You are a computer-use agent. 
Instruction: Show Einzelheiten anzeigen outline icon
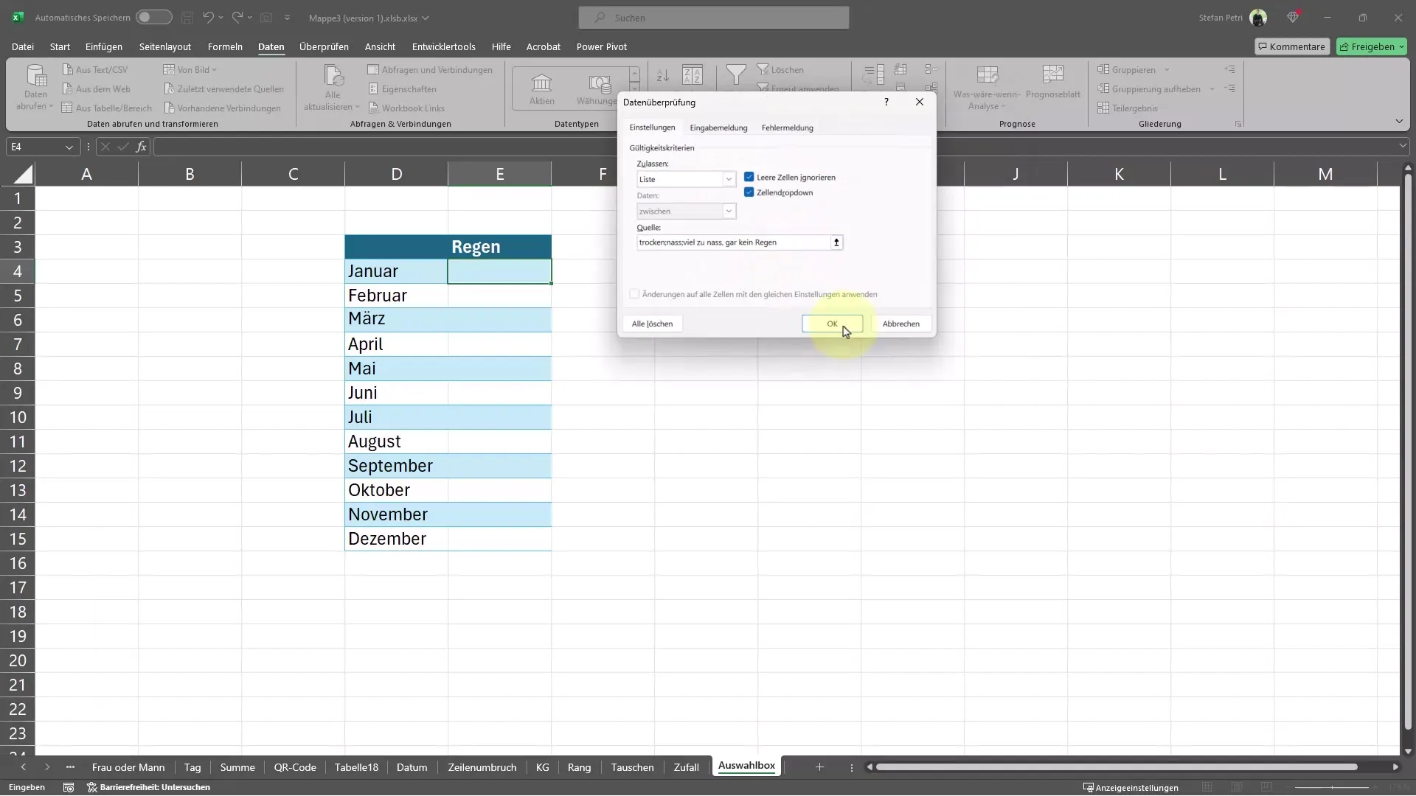point(1229,69)
